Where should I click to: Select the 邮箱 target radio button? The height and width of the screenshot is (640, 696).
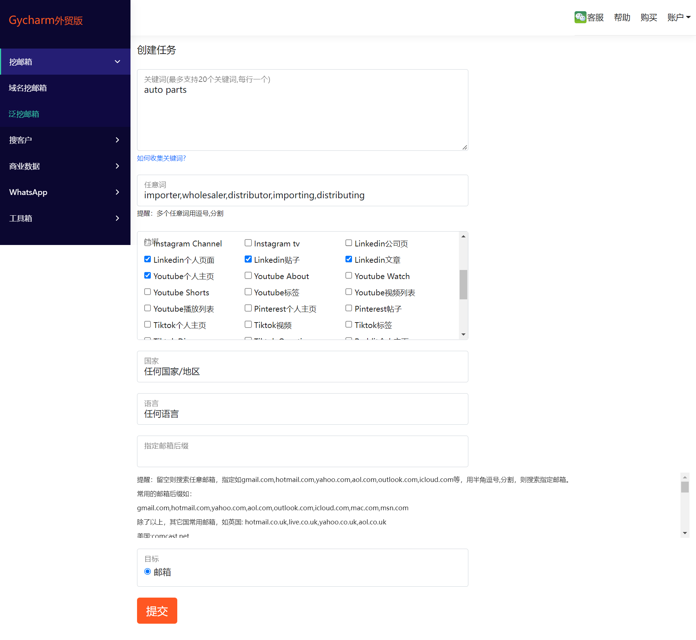click(148, 572)
